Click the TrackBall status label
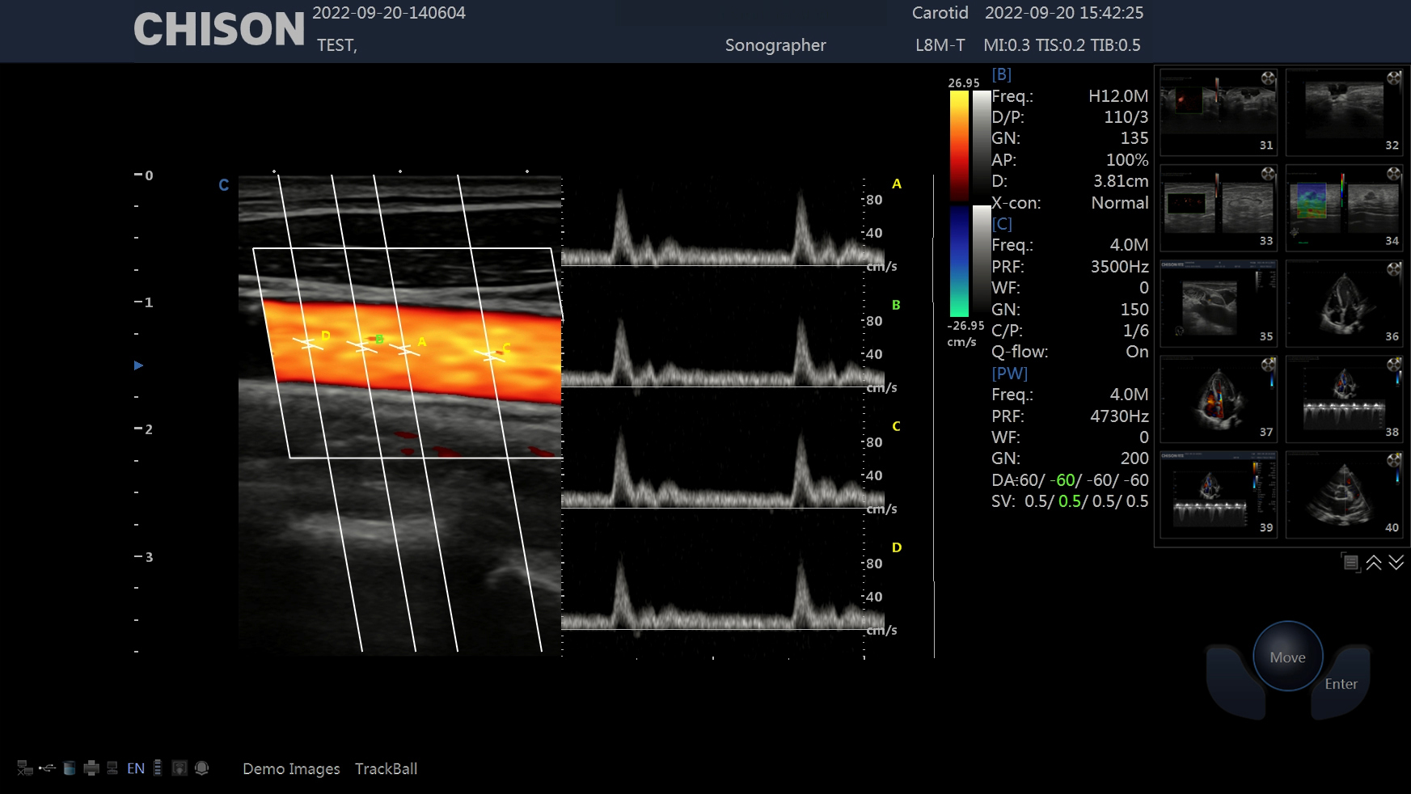The image size is (1411, 794). pos(386,769)
